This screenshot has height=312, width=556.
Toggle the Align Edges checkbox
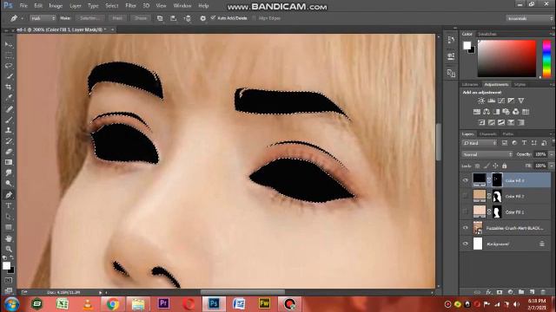coord(255,18)
